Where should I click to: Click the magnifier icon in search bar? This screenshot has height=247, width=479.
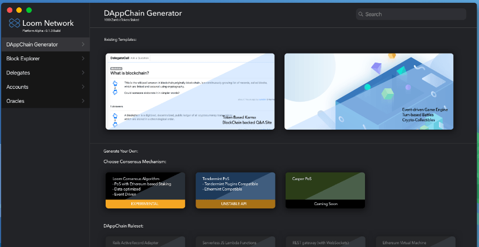tap(361, 14)
